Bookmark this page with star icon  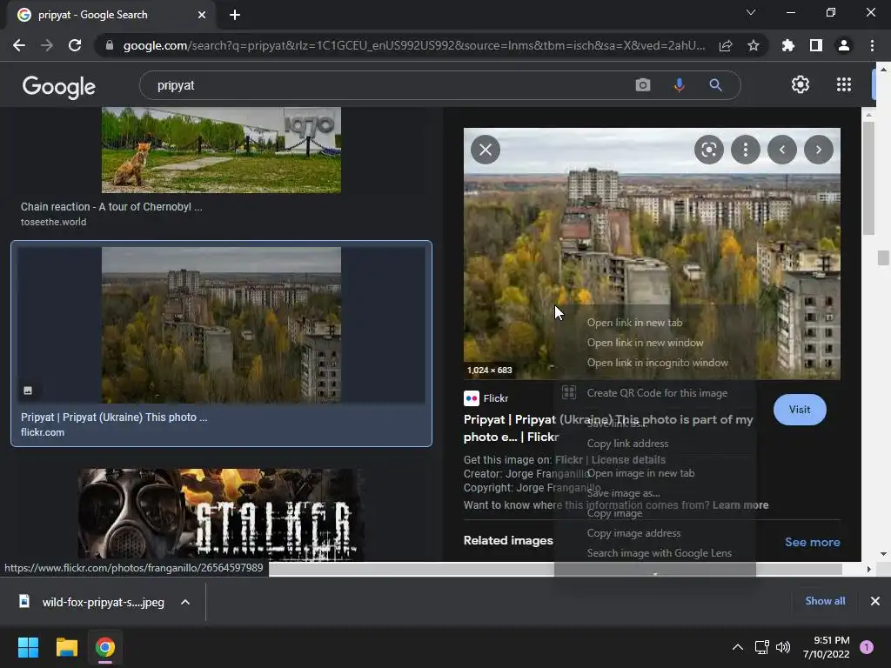pos(754,45)
